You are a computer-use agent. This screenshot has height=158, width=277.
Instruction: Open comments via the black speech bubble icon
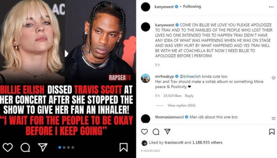[x=156, y=132]
